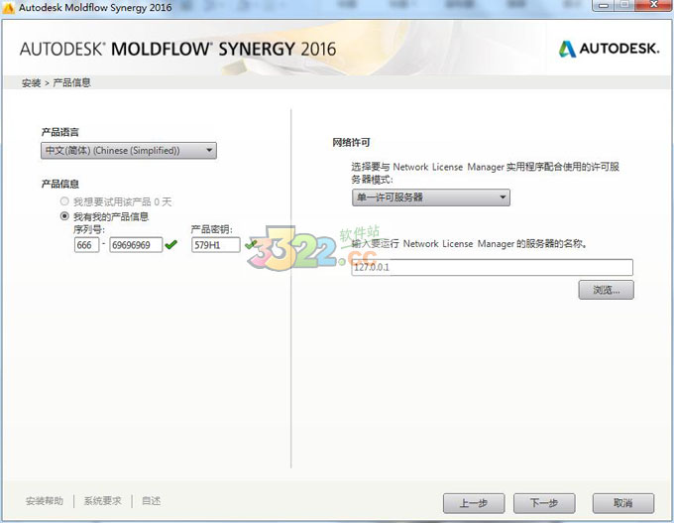This screenshot has width=674, height=523.
Task: Click the green checkmark beside product key
Action: click(250, 244)
